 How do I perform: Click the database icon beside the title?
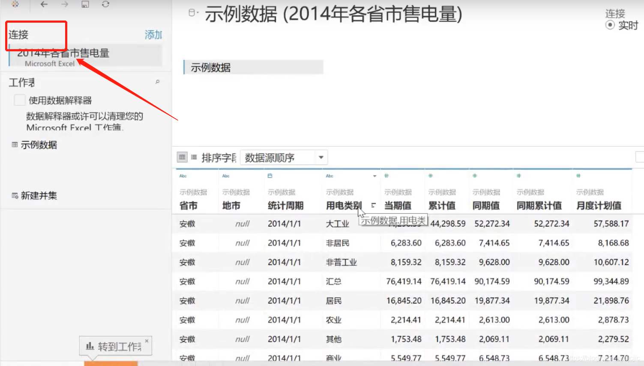click(x=192, y=13)
